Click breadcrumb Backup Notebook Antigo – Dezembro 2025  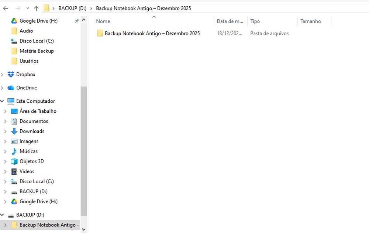click(x=143, y=8)
